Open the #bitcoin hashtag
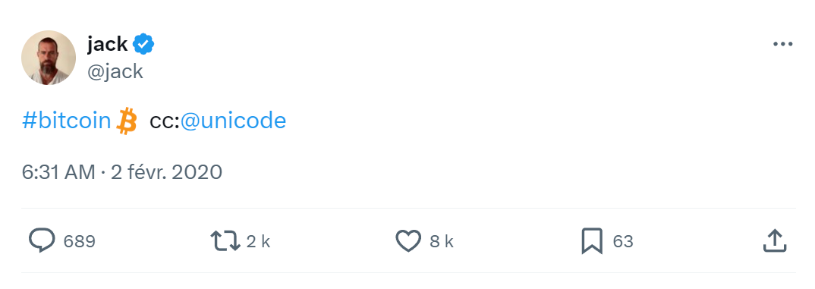 click(67, 121)
